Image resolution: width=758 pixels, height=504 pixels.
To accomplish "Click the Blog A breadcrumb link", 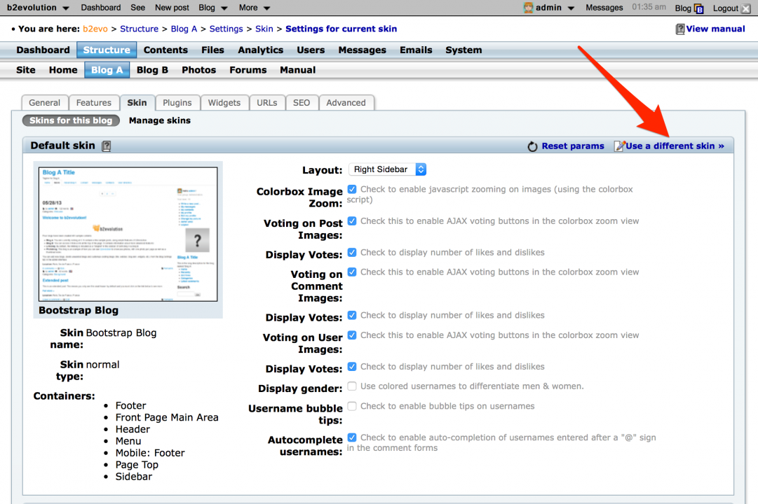I will tap(184, 29).
